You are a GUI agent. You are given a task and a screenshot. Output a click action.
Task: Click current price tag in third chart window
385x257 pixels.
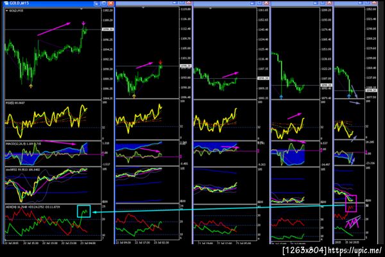(x=263, y=78)
